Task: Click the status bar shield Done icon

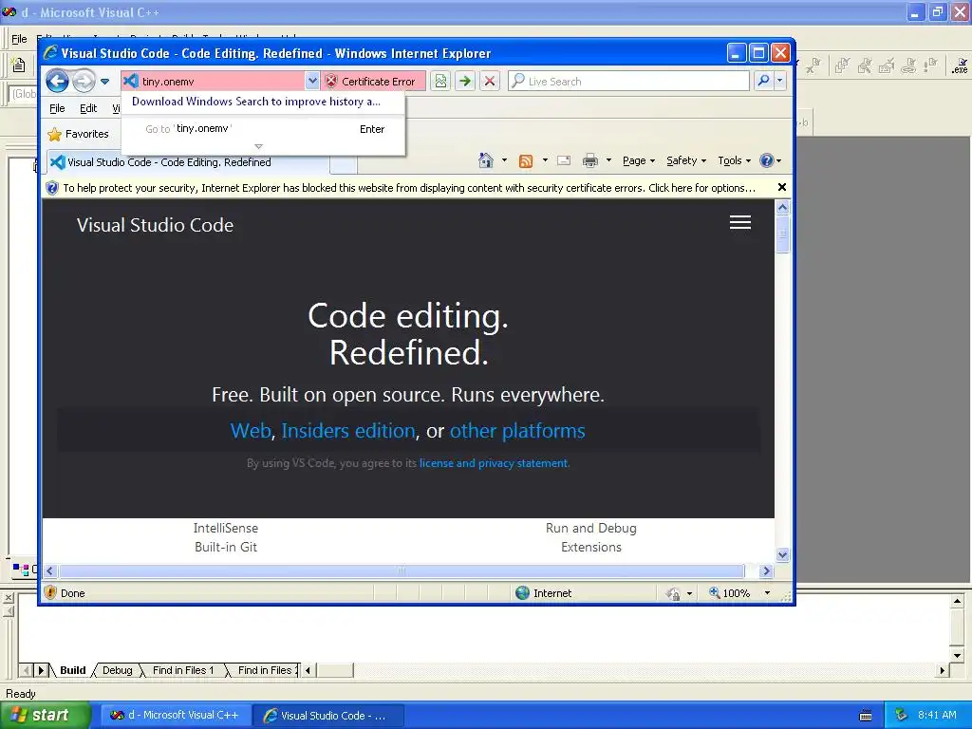Action: 51,593
